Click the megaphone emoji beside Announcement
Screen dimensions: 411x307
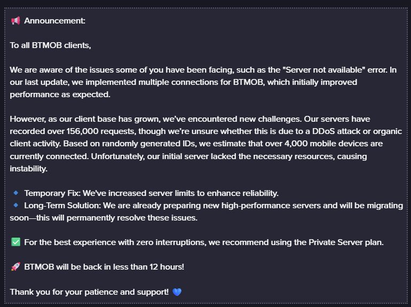(x=15, y=21)
